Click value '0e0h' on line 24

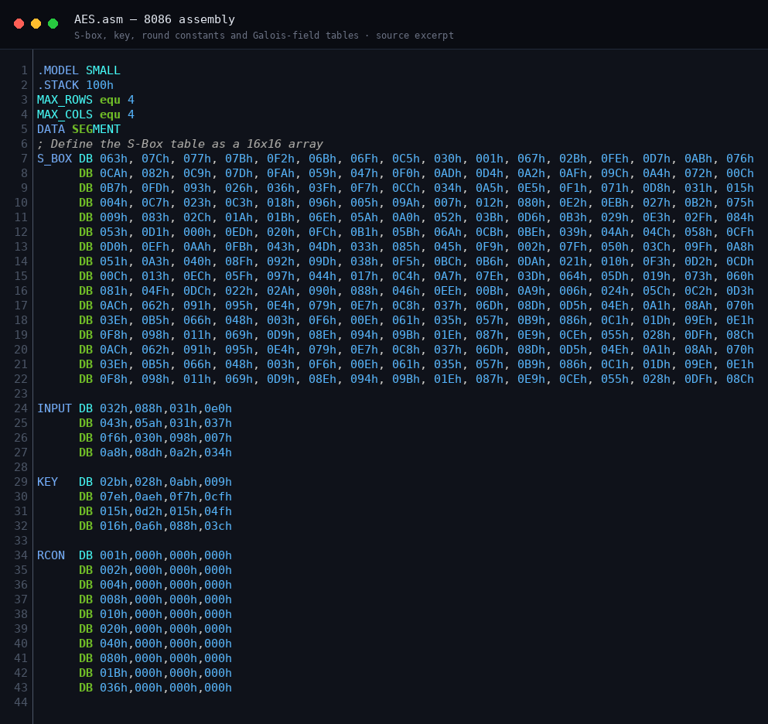pos(218,408)
